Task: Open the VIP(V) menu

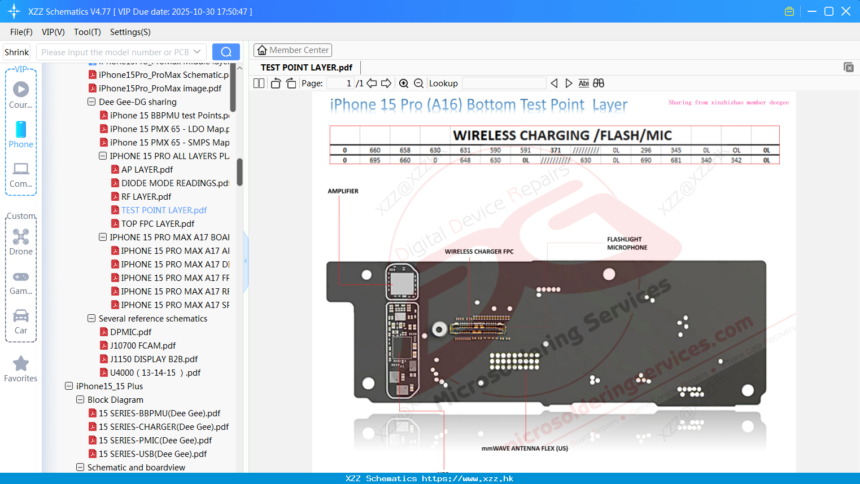Action: pyautogui.click(x=53, y=32)
